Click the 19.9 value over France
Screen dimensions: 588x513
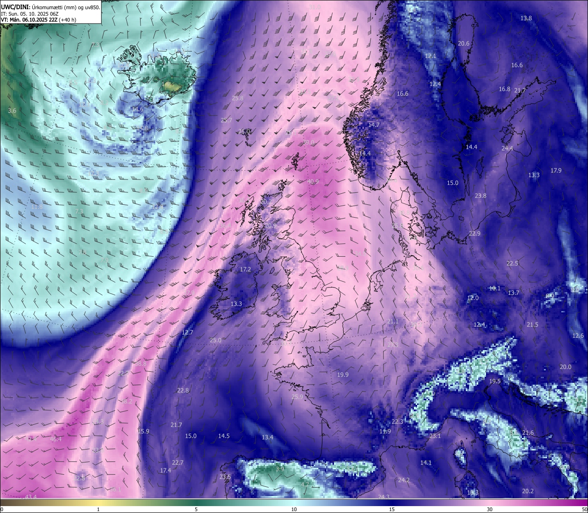pyautogui.click(x=343, y=375)
